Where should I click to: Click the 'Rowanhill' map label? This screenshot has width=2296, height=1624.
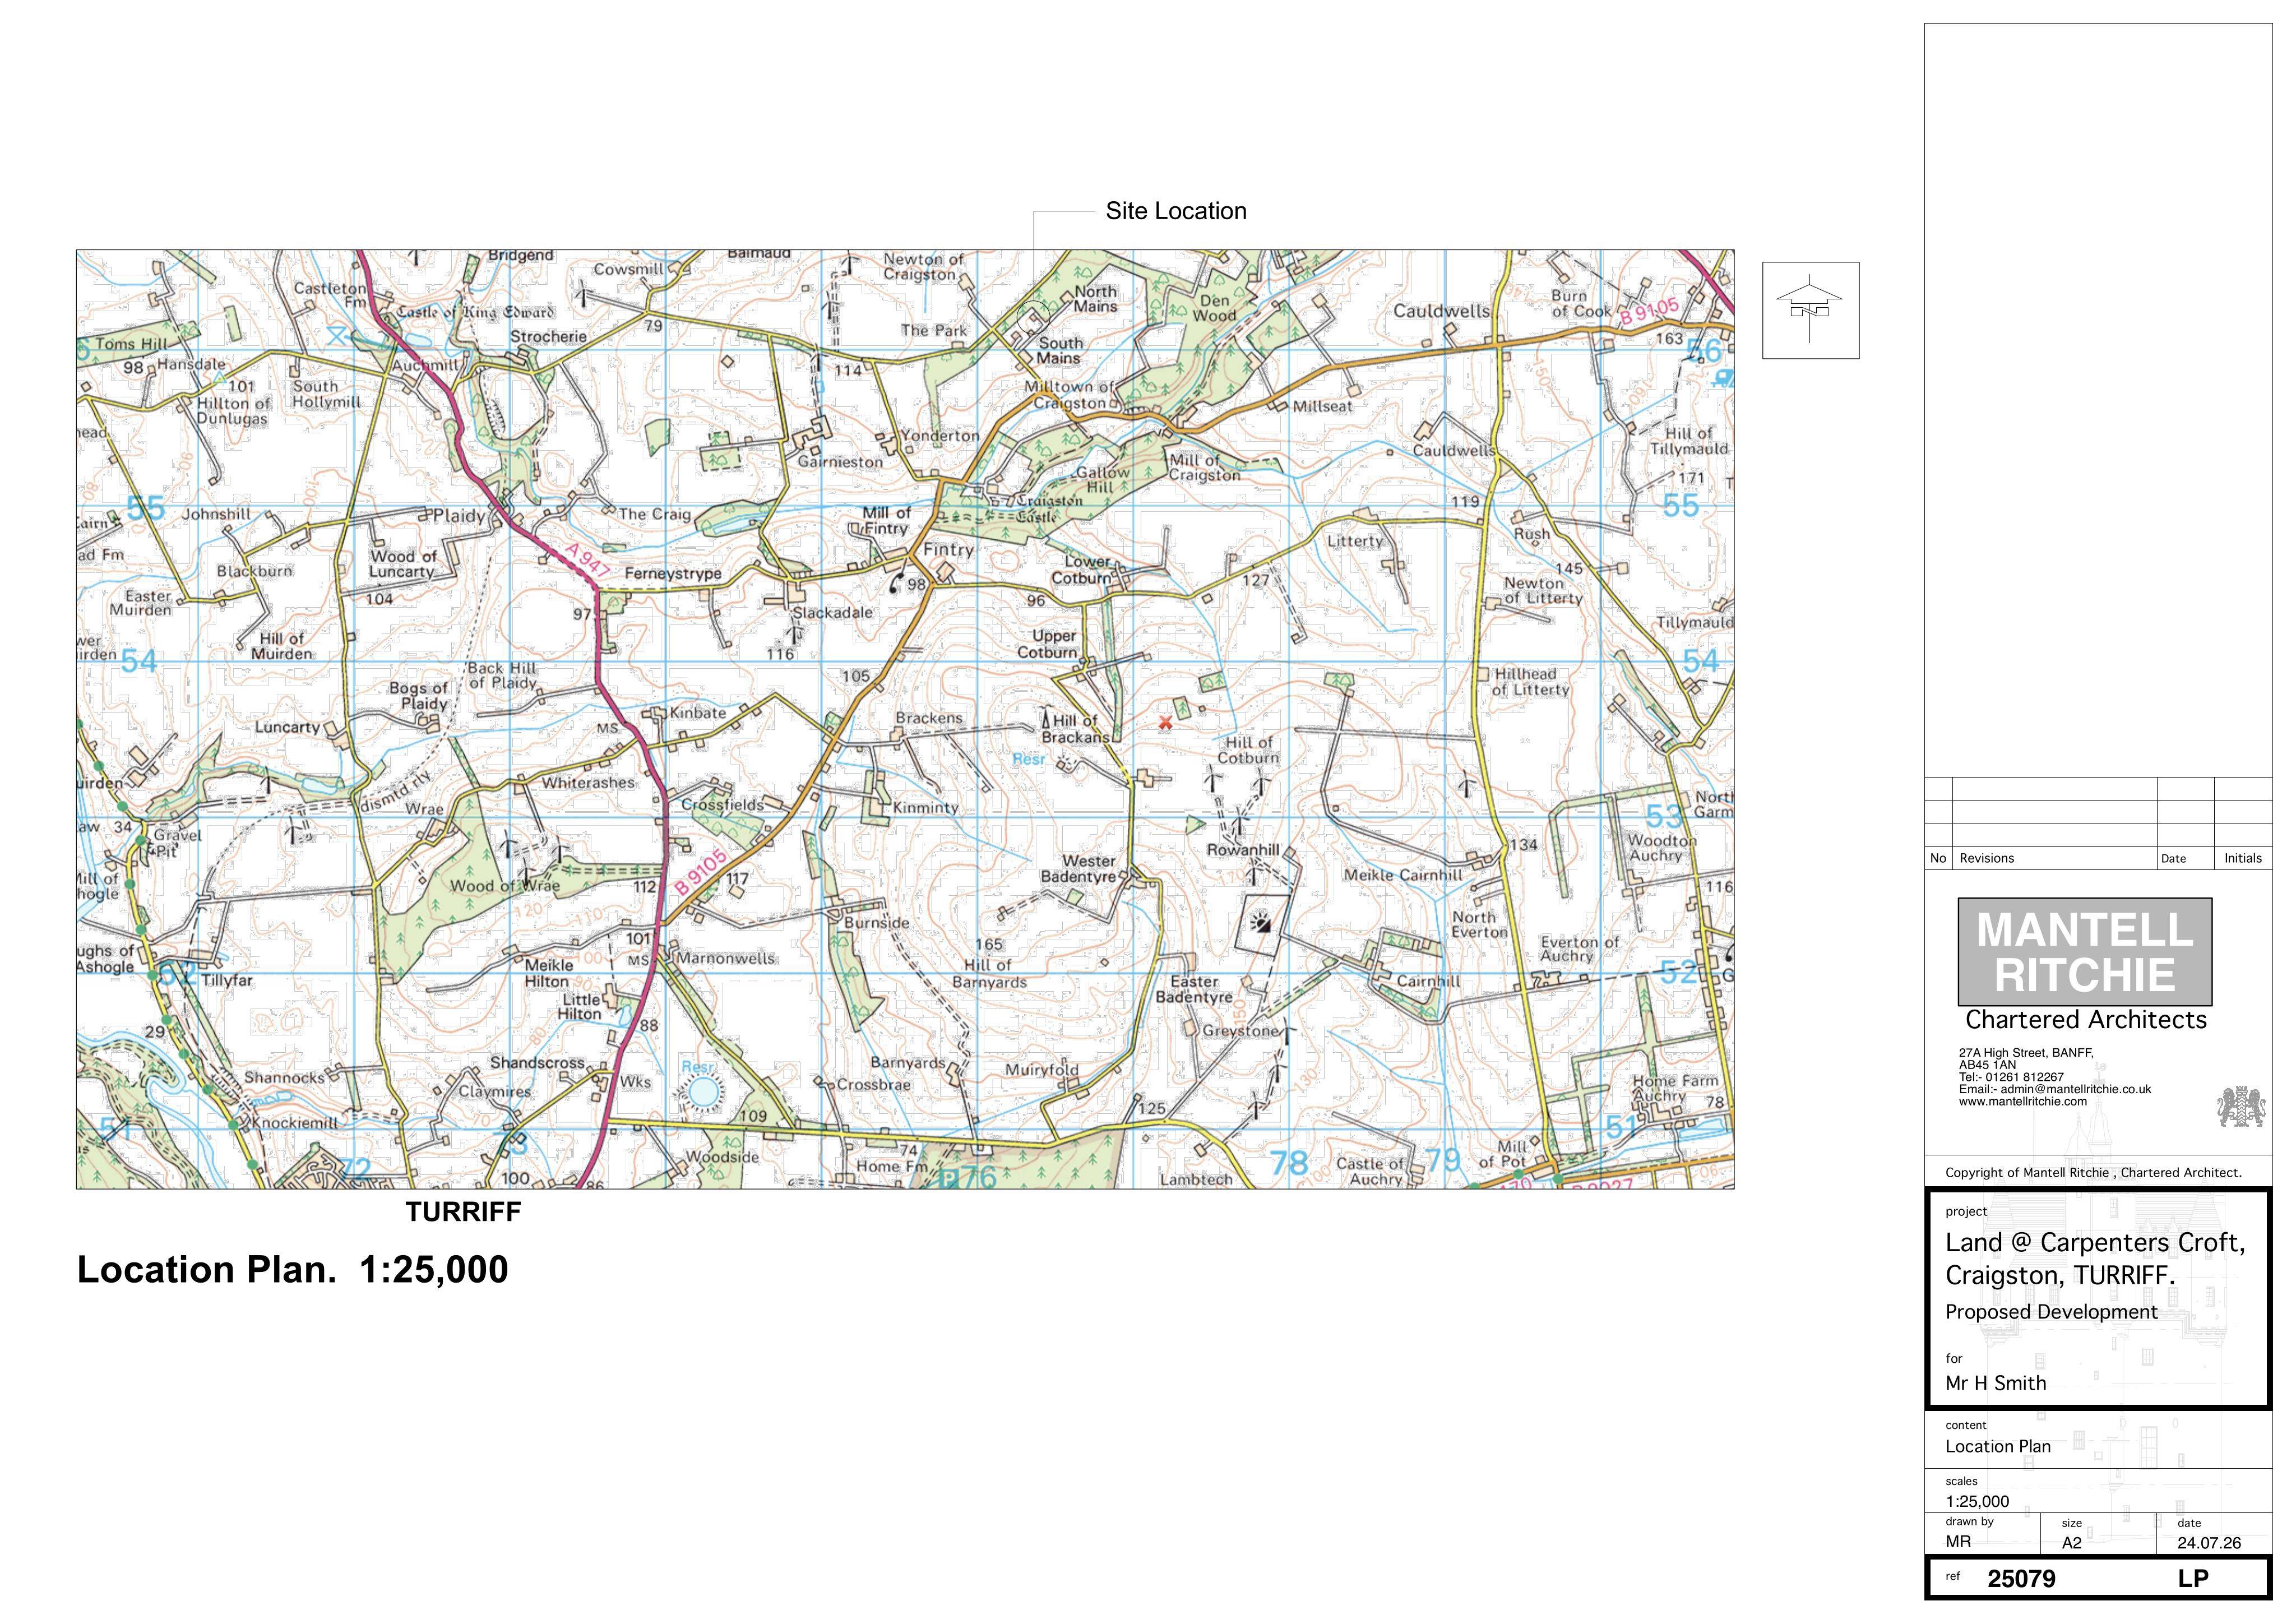pyautogui.click(x=1243, y=850)
